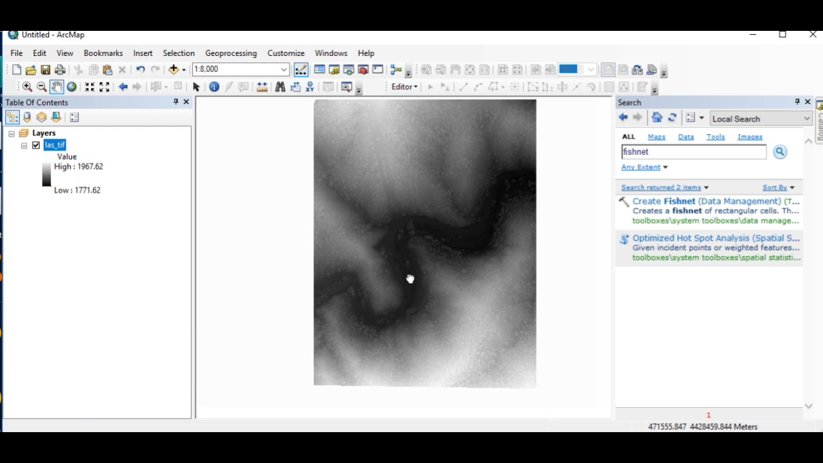
Task: Open the Create Viewer Window tool
Action: 347,87
